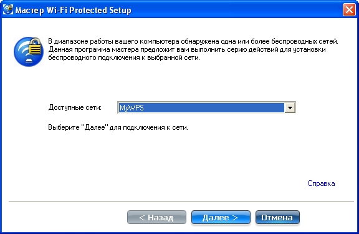This screenshot has height=234, width=359.
Task: Click the yellow padlock on the Wi-Fi icon
Action: 36,47
